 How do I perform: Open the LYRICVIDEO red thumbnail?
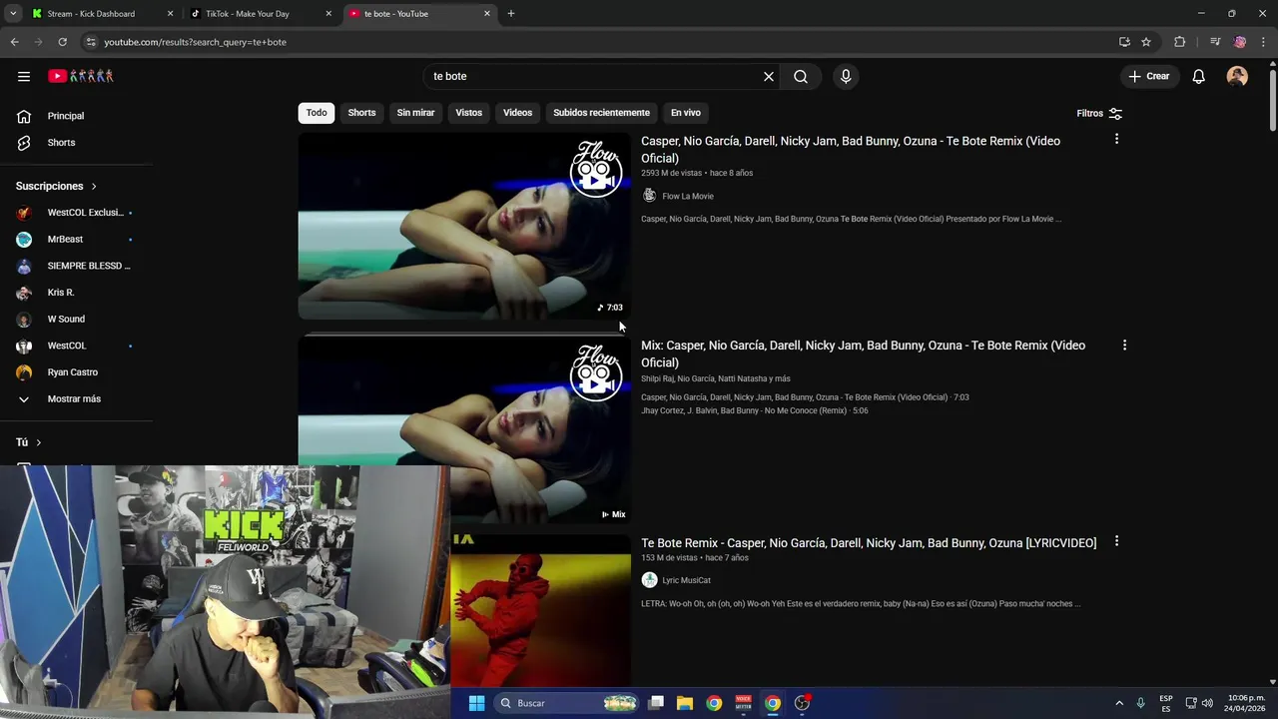point(540,610)
